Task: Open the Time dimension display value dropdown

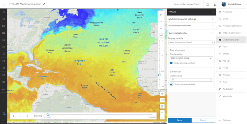Action: tap(191, 58)
